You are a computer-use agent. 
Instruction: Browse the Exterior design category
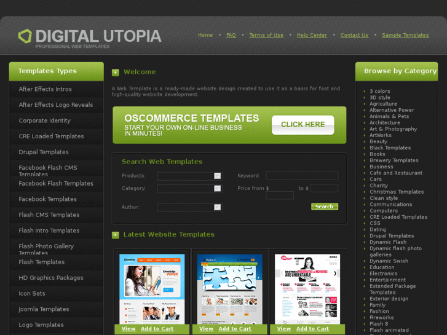[x=389, y=299]
